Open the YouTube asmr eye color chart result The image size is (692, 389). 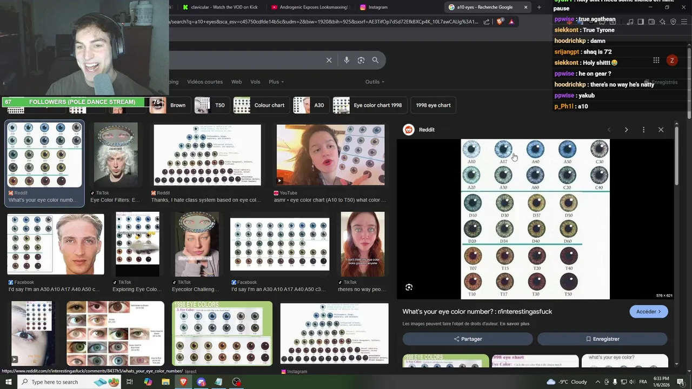330,155
